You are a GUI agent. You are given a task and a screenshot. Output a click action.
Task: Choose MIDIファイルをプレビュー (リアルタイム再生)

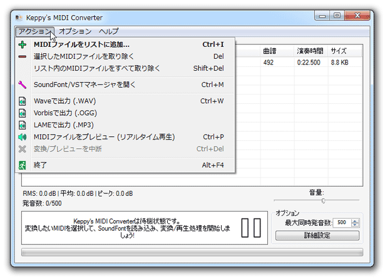click(125, 137)
